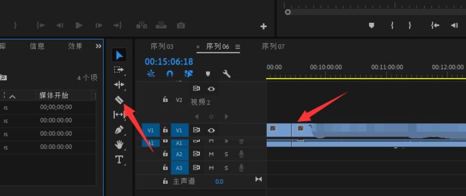This screenshot has width=466, height=196.
Task: Select the Selection tool arrow
Action: coord(119,55)
